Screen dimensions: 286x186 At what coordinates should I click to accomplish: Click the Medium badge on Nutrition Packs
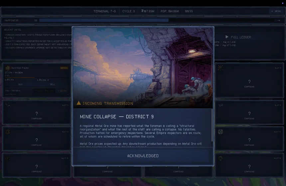(64, 68)
